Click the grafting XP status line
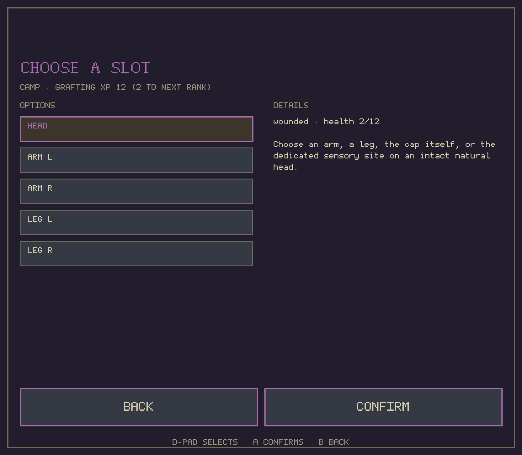Viewport: 522px width, 455px height. [115, 87]
